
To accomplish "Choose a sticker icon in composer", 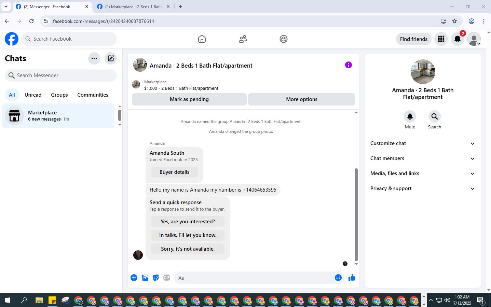I will tap(156, 278).
